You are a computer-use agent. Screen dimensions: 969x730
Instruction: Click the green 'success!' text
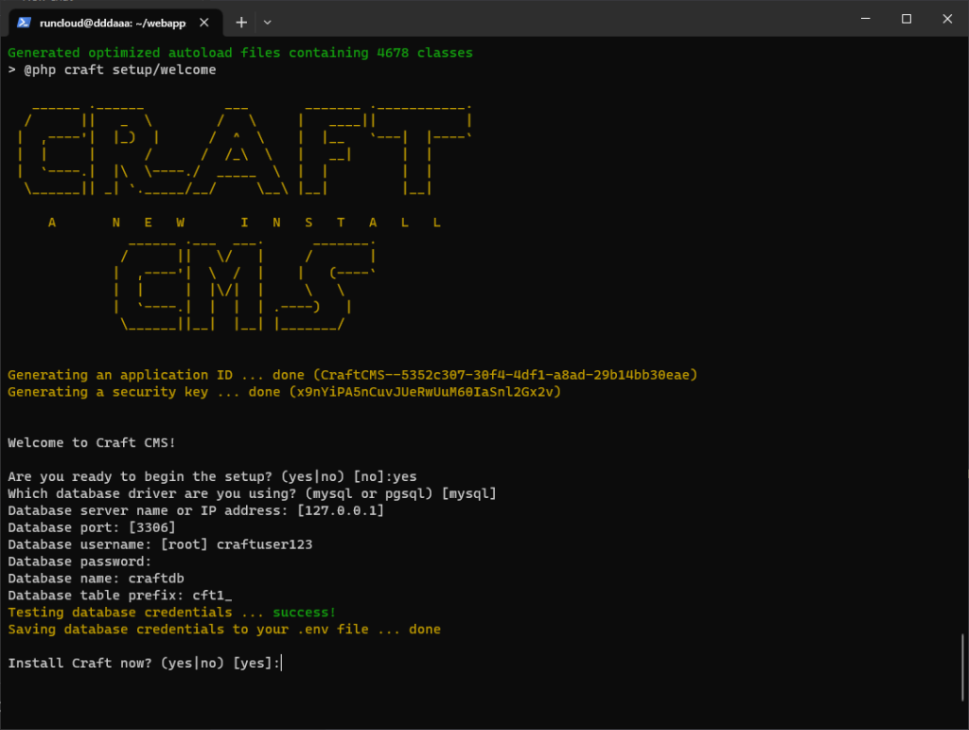pyautogui.click(x=304, y=613)
